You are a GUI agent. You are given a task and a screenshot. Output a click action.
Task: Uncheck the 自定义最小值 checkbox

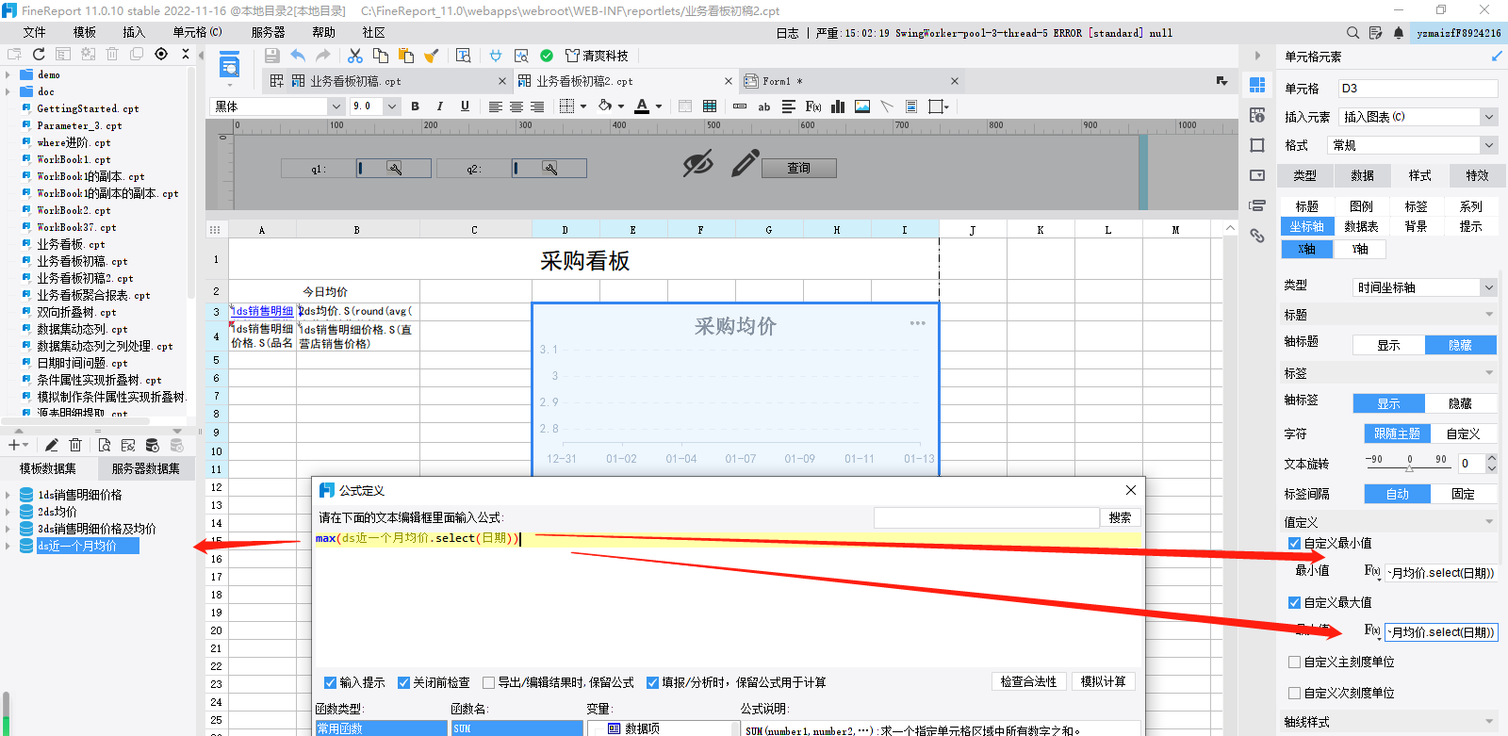(x=1294, y=543)
